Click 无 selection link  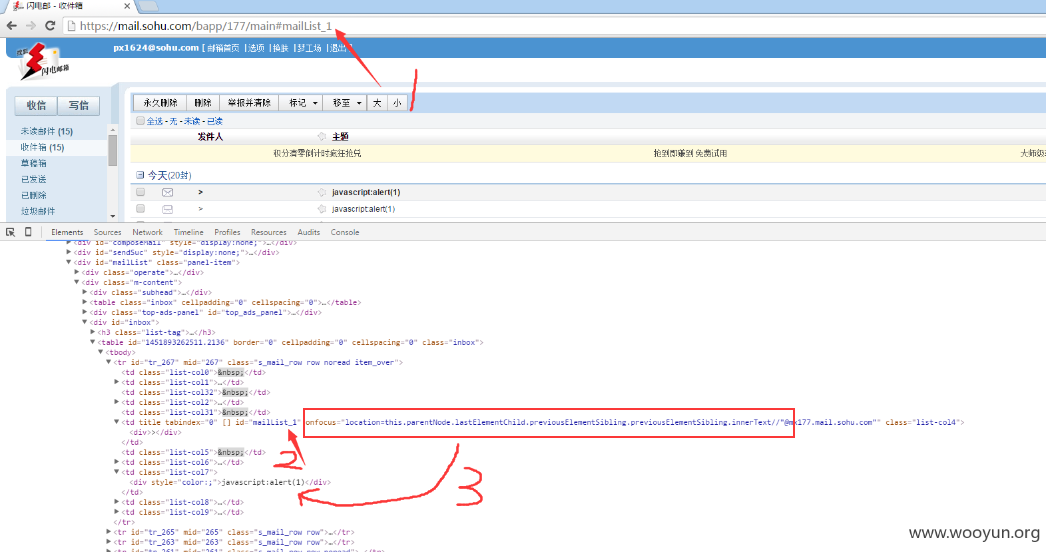pos(173,121)
